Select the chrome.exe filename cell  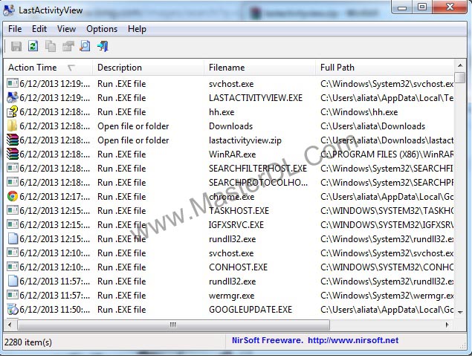tap(232, 197)
